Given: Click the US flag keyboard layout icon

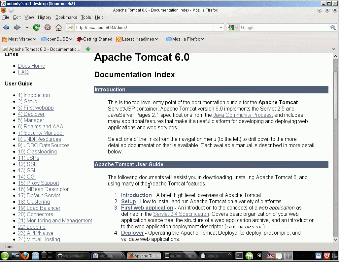Looking at the screenshot, I should pos(270,256).
